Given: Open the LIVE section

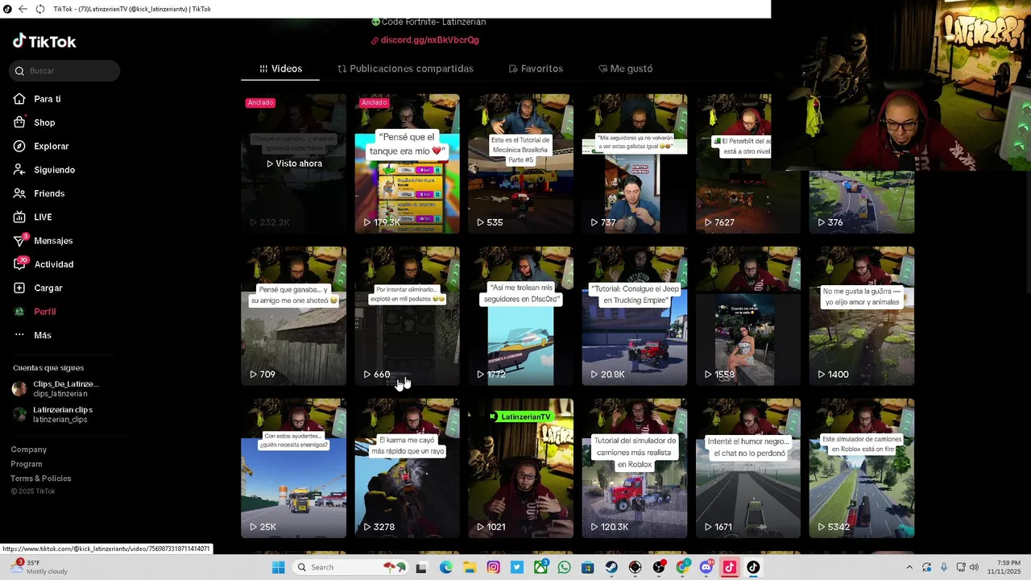Looking at the screenshot, I should tap(32, 217).
